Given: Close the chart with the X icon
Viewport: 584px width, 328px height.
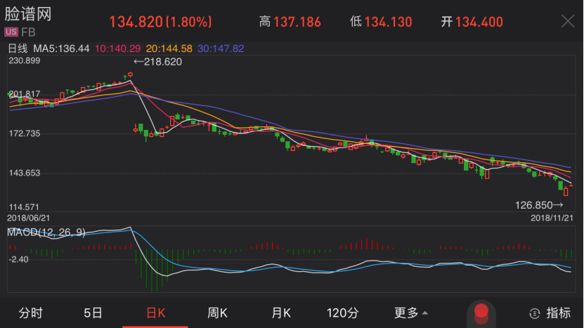Looking at the screenshot, I should pyautogui.click(x=567, y=21).
